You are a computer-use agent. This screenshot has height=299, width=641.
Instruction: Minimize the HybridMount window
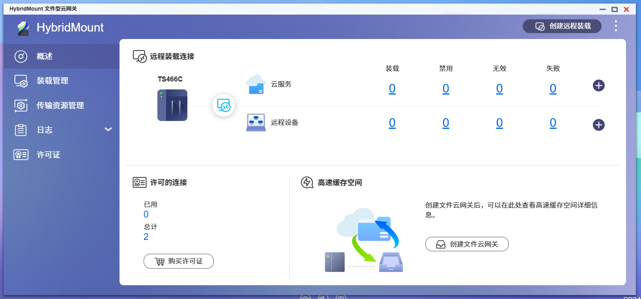point(603,9)
